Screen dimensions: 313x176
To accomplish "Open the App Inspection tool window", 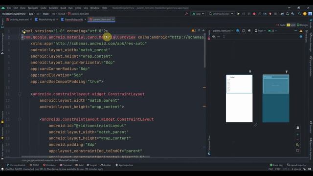I will pyautogui.click(x=124, y=165).
